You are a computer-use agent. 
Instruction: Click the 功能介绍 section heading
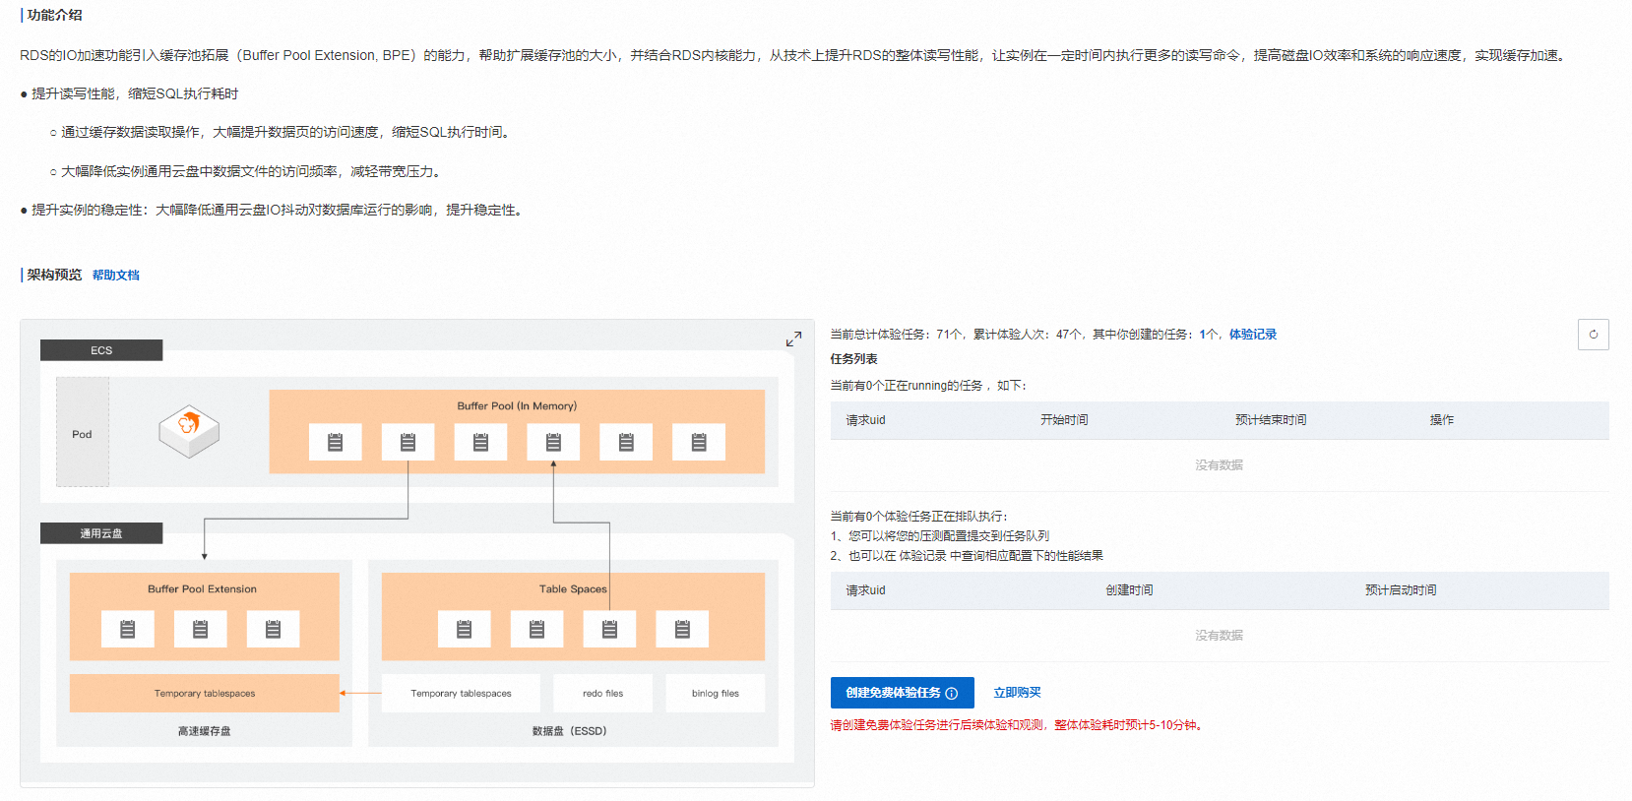(54, 15)
